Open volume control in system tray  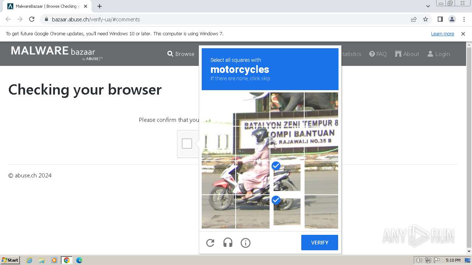[419, 260]
